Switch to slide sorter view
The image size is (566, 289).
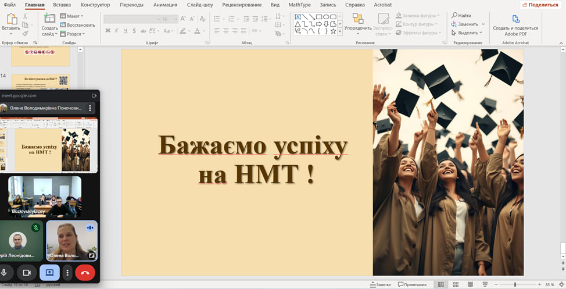[x=455, y=284]
